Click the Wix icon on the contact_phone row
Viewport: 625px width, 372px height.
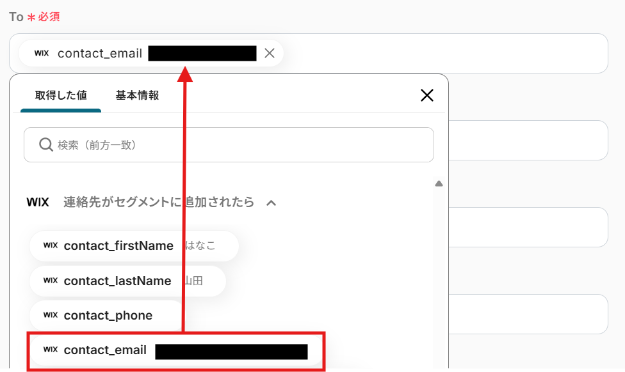[x=51, y=315]
